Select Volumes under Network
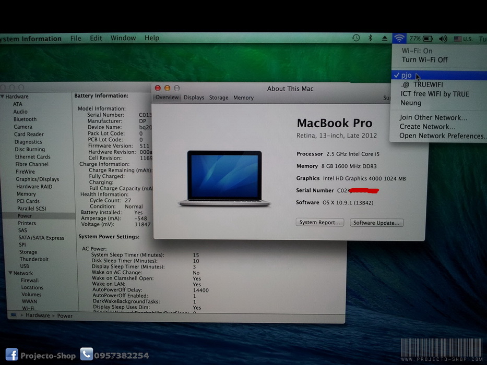This screenshot has height=365, width=487. point(31,295)
